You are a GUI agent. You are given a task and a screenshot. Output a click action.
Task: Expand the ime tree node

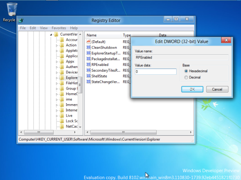pos(57,100)
